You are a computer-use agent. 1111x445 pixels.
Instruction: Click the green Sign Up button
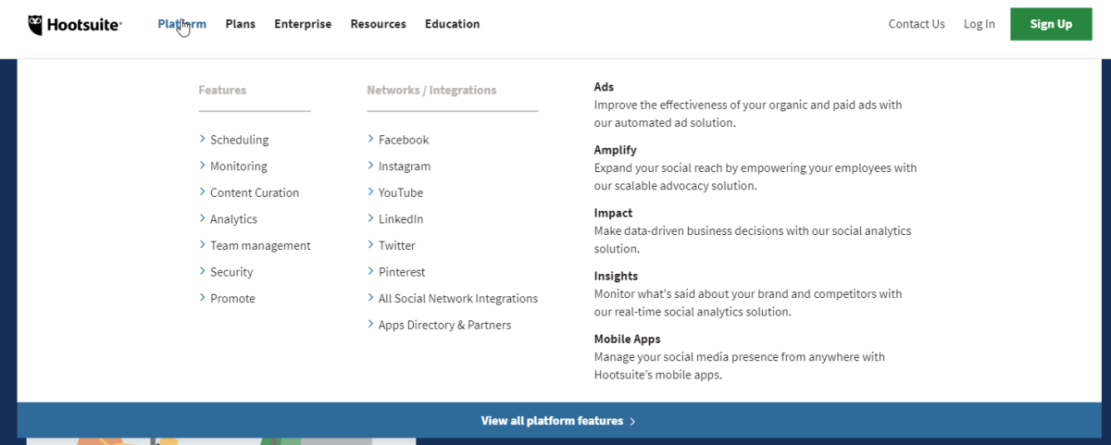[1051, 24]
